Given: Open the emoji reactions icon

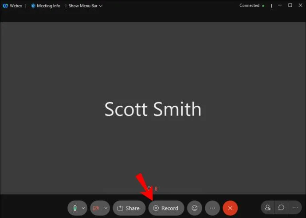Looking at the screenshot, I should [x=194, y=208].
